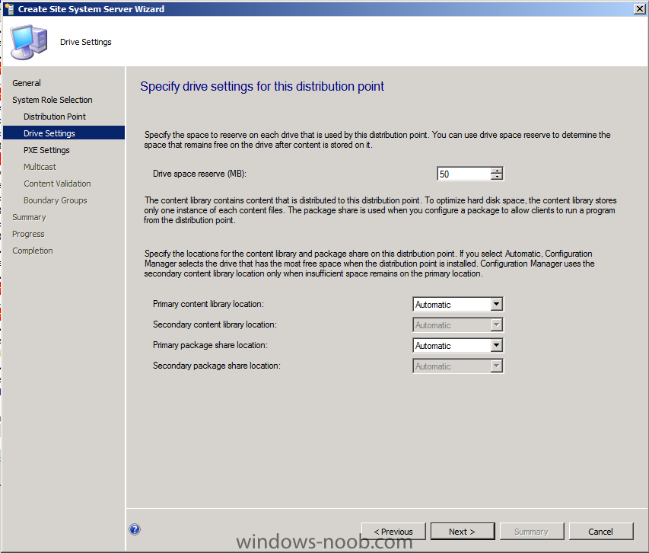Click the Next button
Screen dimensions: 649x553
tap(463, 531)
